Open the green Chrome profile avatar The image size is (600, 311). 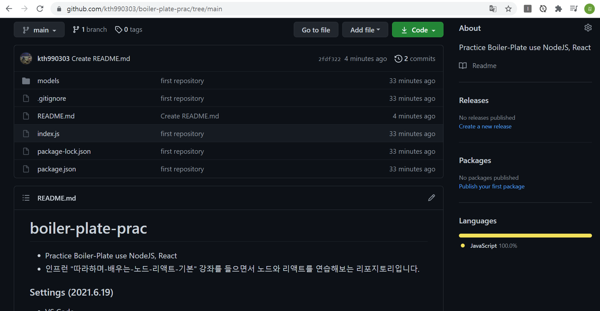point(589,9)
